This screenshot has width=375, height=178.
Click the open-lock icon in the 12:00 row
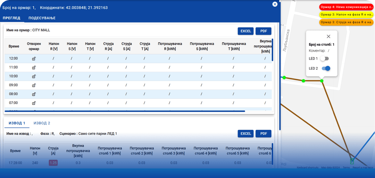34,58
